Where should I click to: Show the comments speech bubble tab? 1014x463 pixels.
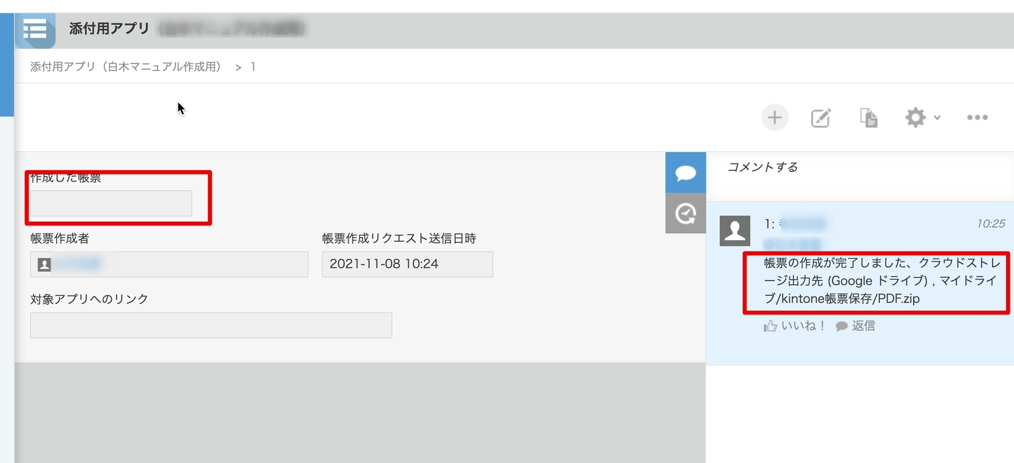point(686,172)
